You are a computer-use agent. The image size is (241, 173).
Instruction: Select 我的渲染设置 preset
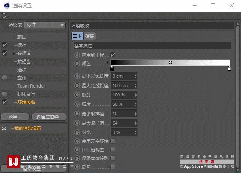(x=28, y=128)
